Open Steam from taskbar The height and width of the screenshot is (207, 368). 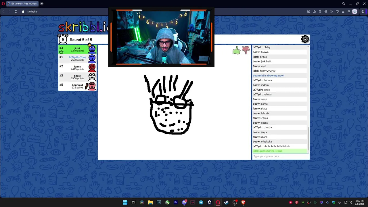point(226,202)
